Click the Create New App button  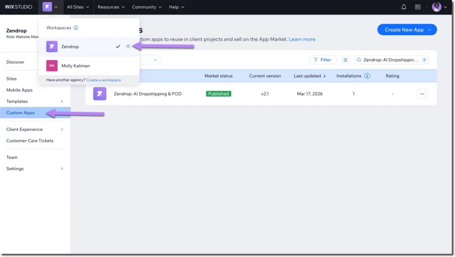[x=407, y=30]
